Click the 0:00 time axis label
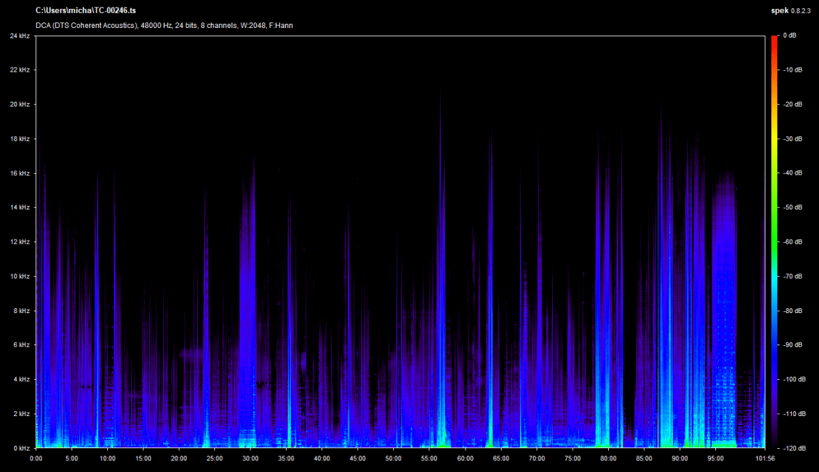Screen dimensions: 819x472 point(36,458)
